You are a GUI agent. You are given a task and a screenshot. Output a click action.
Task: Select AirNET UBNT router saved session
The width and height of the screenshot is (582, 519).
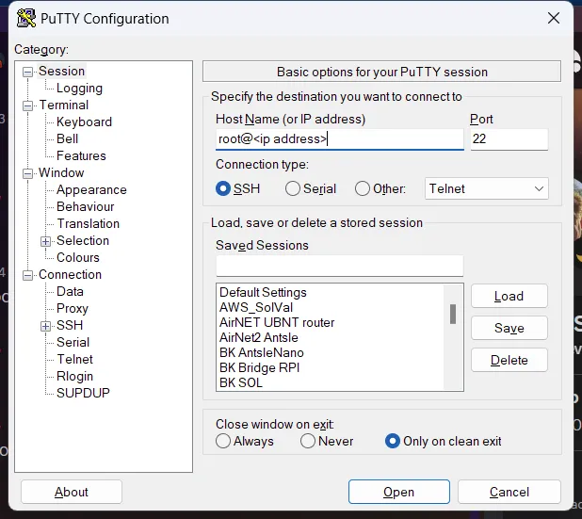coord(277,322)
